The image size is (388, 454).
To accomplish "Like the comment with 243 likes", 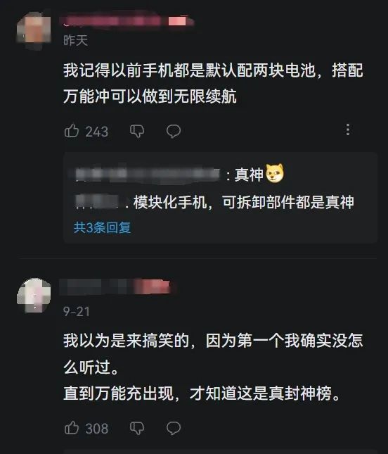I will [x=72, y=131].
